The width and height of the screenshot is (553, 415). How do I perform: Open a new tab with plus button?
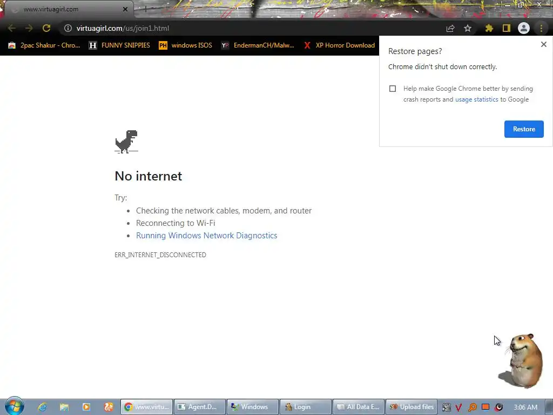pyautogui.click(x=145, y=9)
